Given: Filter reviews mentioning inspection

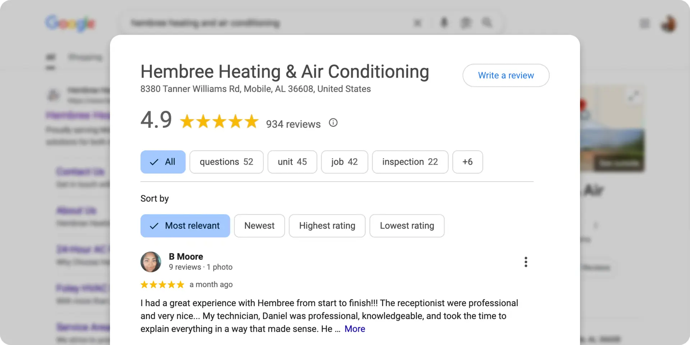Looking at the screenshot, I should 410,162.
